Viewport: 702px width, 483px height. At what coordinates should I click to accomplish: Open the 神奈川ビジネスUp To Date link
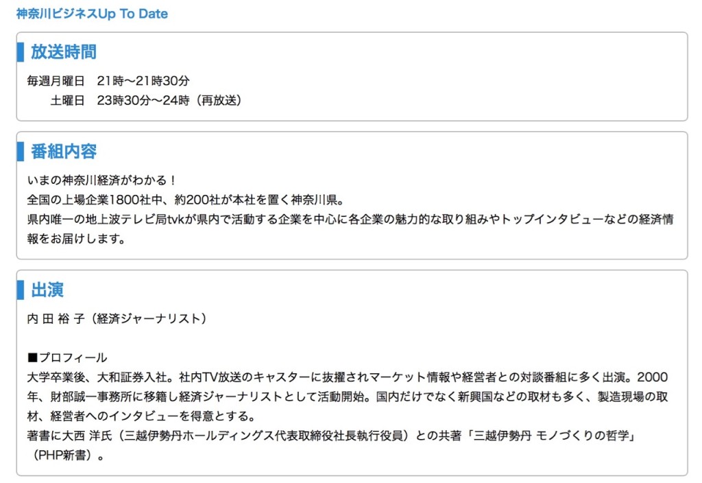(92, 14)
